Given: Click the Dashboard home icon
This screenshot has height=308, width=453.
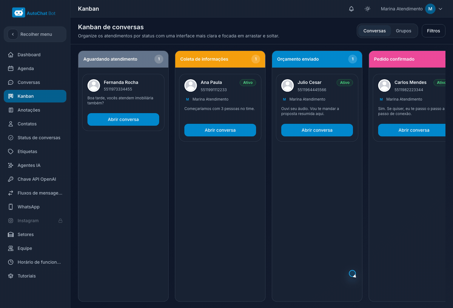Looking at the screenshot, I should (11, 55).
